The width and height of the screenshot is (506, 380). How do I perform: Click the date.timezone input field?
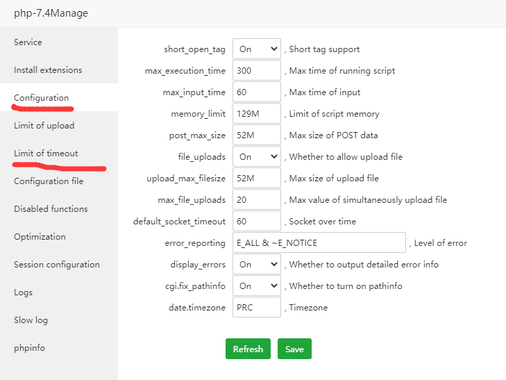click(x=256, y=307)
